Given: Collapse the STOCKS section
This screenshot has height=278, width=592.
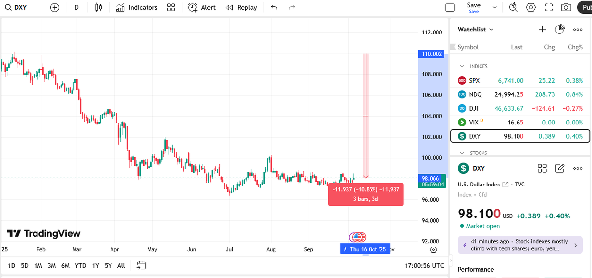Looking at the screenshot, I should [x=462, y=153].
